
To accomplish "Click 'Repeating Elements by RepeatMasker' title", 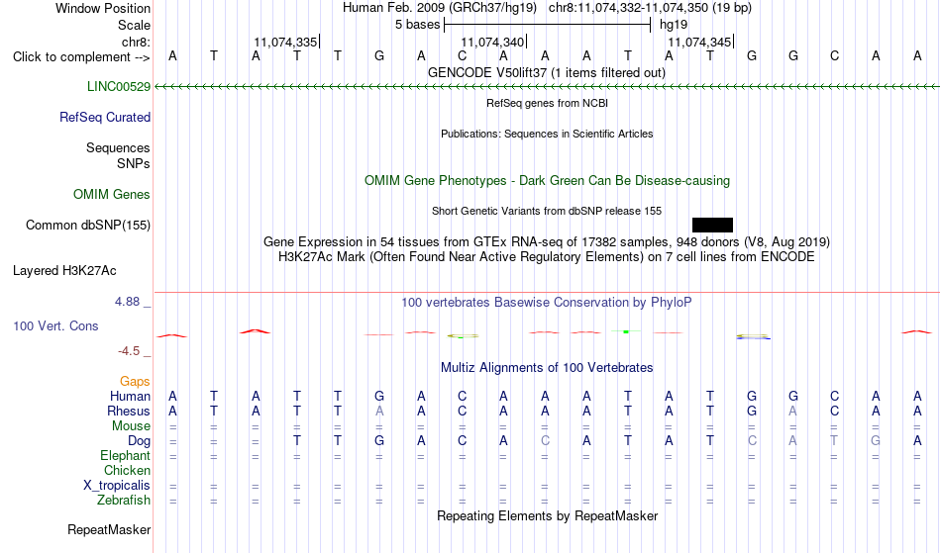I will [548, 515].
